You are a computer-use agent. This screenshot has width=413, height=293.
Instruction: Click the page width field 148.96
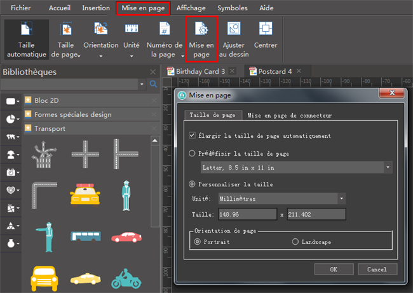coord(248,214)
